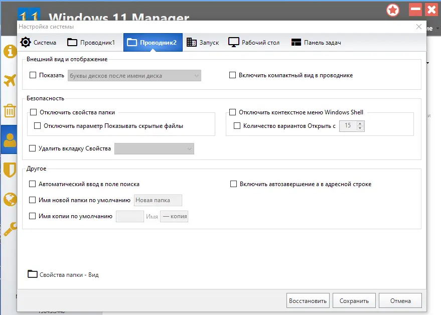Toggle Отключить свойства папки checkbox
The image size is (441, 315).
(x=34, y=112)
